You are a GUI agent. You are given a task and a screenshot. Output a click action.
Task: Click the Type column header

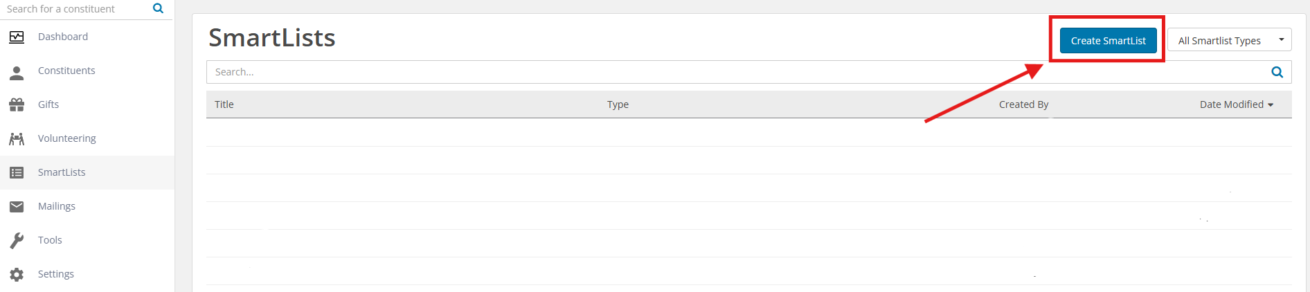pos(618,104)
